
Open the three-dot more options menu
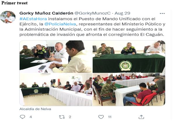[162, 13]
